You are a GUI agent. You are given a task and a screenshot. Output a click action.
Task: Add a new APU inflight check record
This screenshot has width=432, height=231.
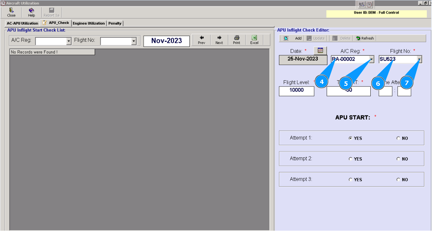292,38
